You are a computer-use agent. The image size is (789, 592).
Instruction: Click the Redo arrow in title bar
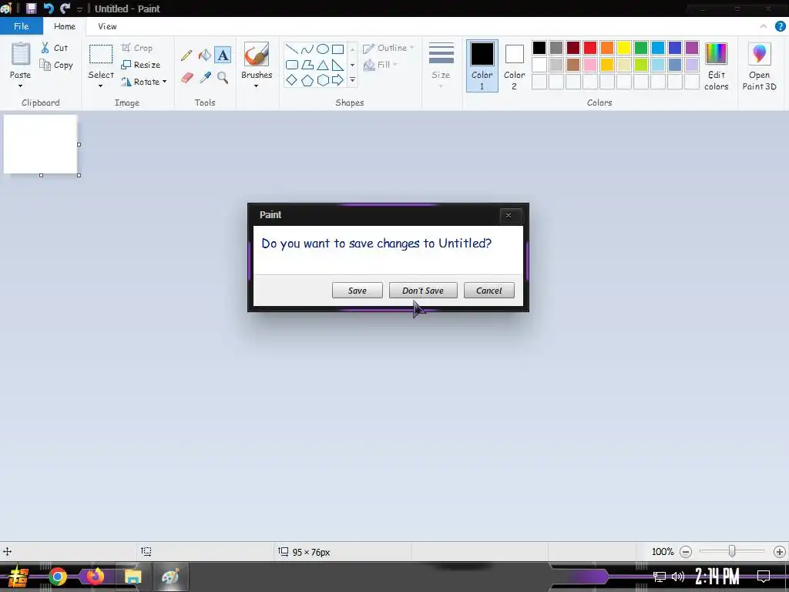pos(65,8)
